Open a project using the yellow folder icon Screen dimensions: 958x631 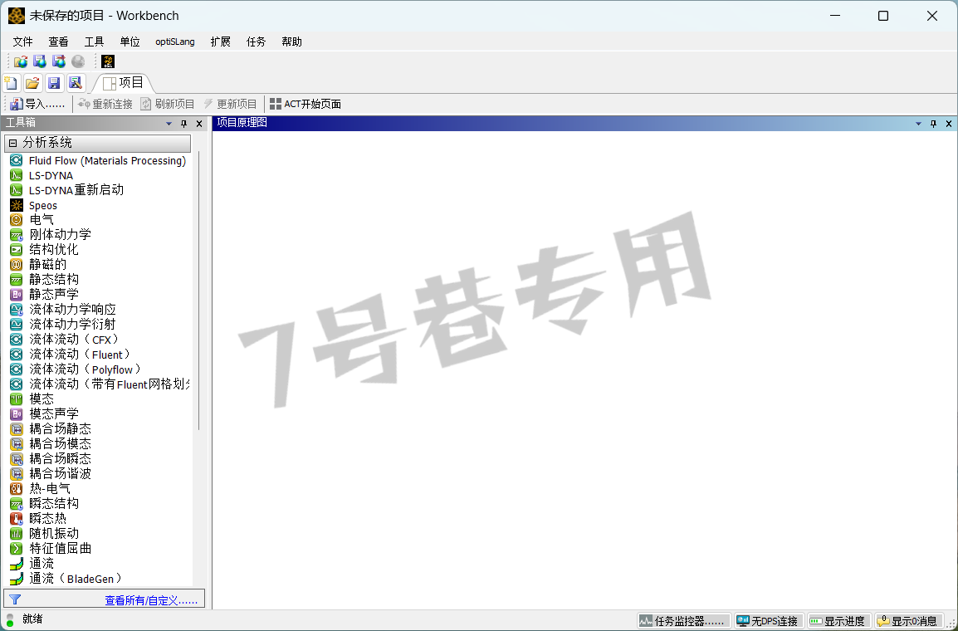click(32, 83)
